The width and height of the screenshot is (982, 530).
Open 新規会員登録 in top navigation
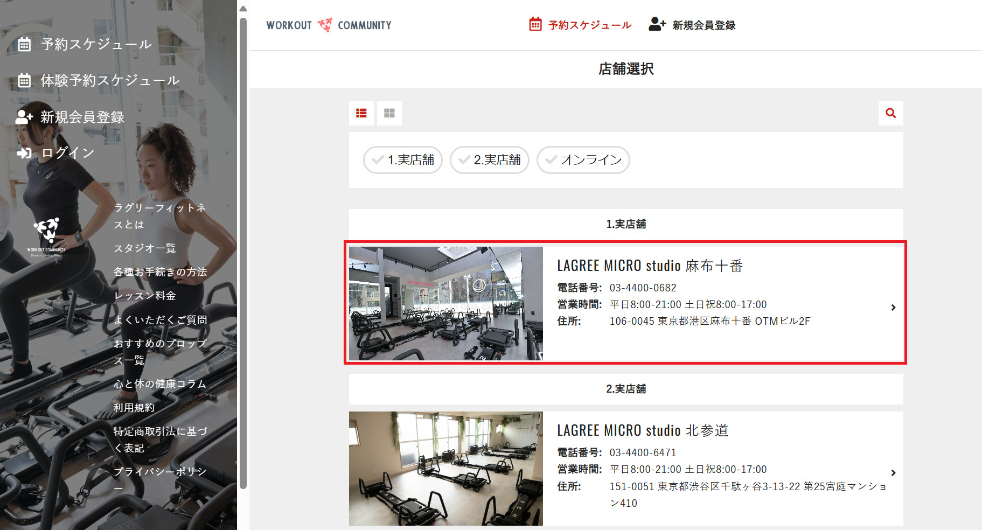(x=704, y=25)
